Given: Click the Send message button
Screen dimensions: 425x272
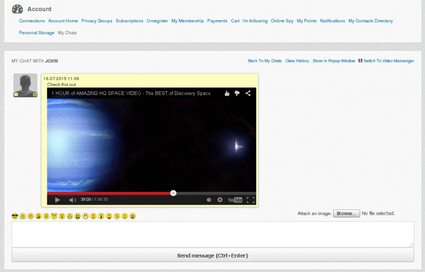Looking at the screenshot, I should [213, 256].
